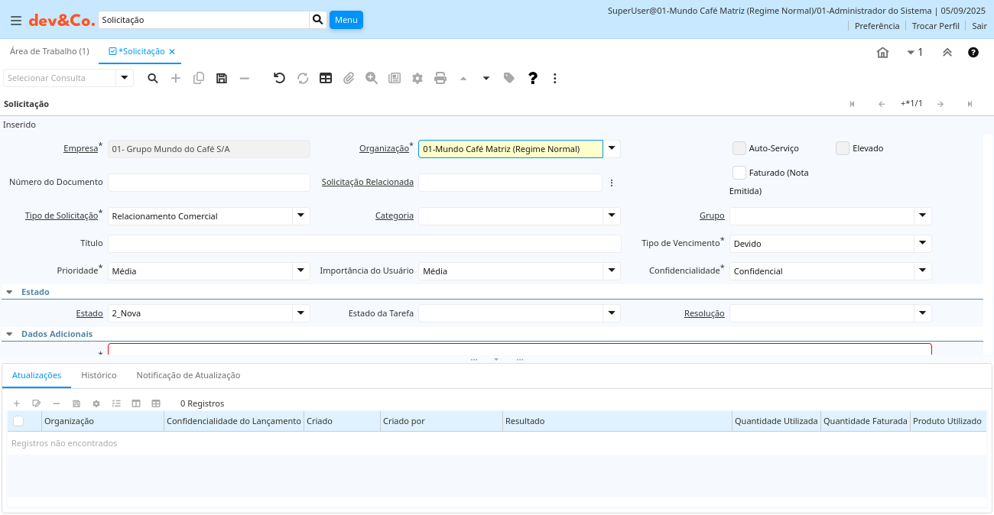Click into the Título text field
This screenshot has width=994, height=515.
click(x=364, y=244)
